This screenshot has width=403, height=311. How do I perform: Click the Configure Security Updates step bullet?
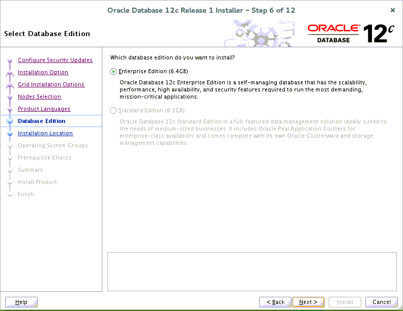coord(10,60)
